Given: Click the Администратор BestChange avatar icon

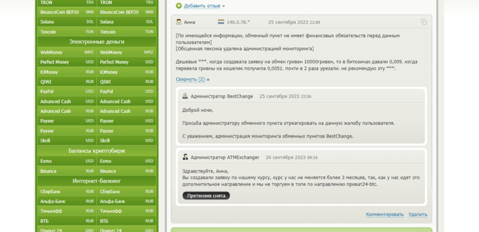Looking at the screenshot, I should (x=185, y=97).
